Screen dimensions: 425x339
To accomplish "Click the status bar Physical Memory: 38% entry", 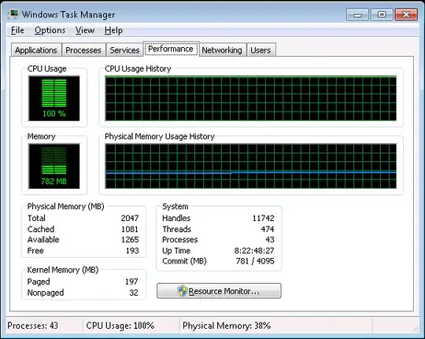I will click(227, 326).
